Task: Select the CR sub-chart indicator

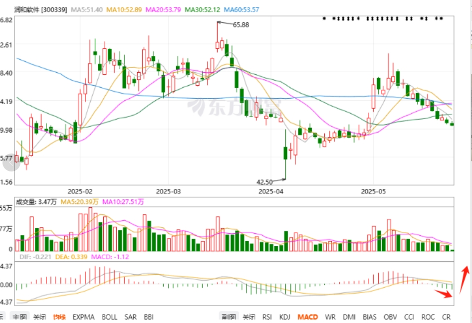Action: coord(446,317)
